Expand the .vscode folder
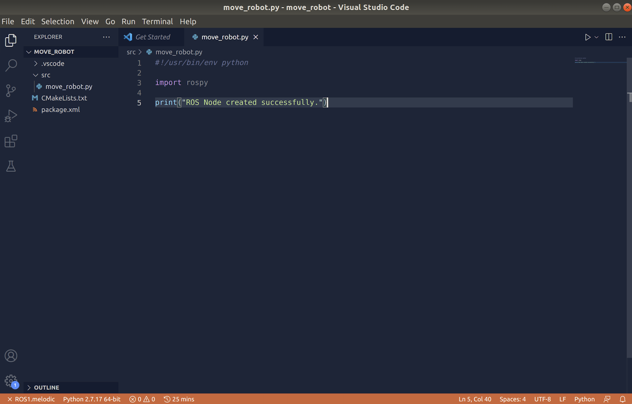The height and width of the screenshot is (404, 632). pos(71,64)
